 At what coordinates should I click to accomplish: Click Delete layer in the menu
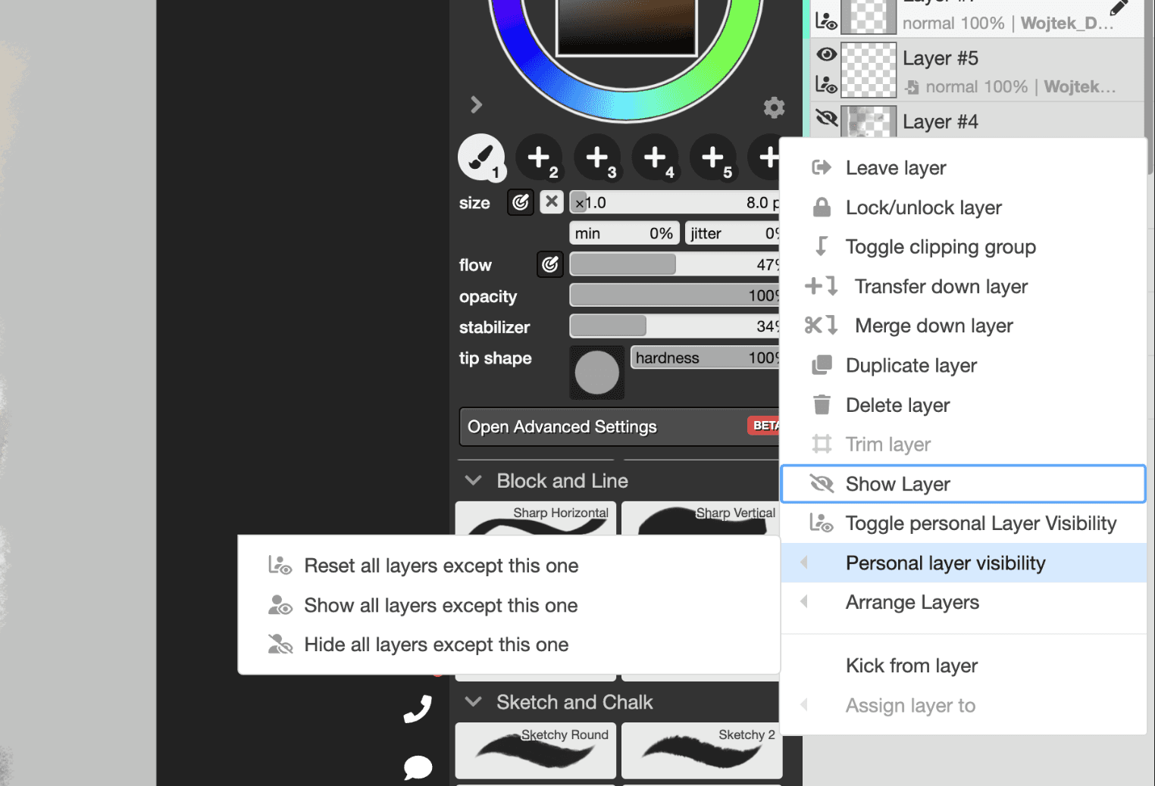pyautogui.click(x=897, y=405)
